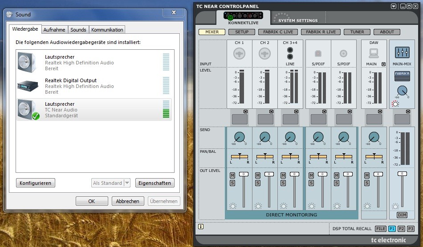Click OK in Sound dialog
Screen dimensions: 423x247
[92, 201]
